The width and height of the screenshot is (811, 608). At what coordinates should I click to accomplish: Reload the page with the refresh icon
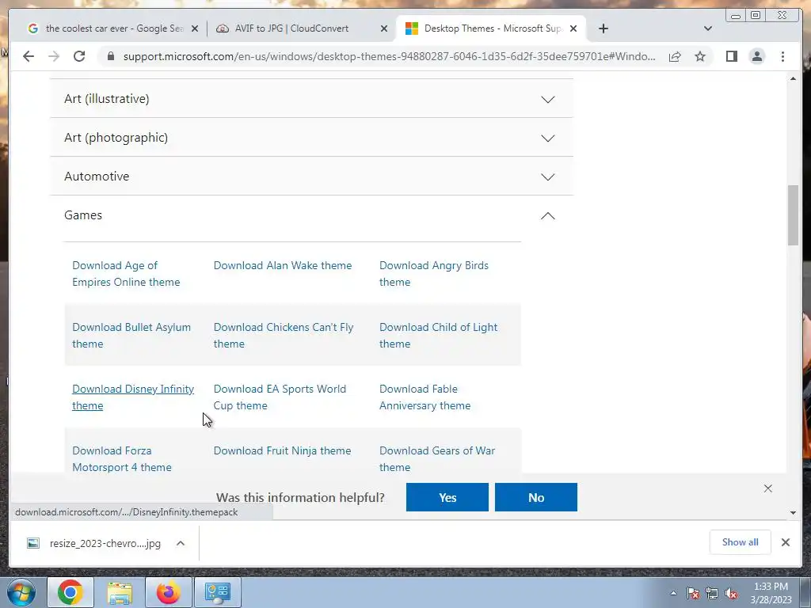[79, 56]
